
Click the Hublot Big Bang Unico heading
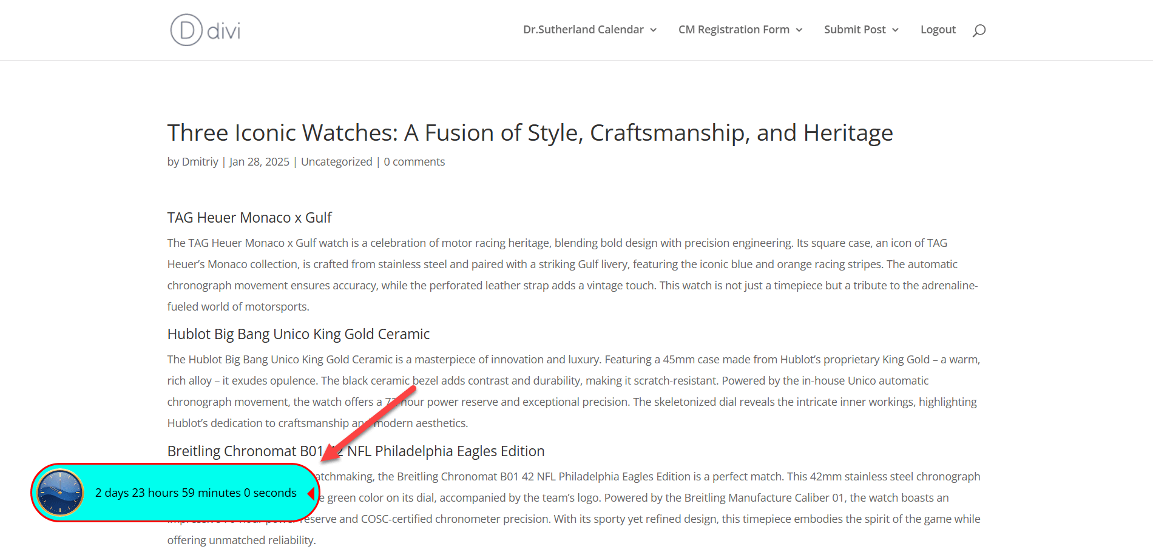pos(298,334)
